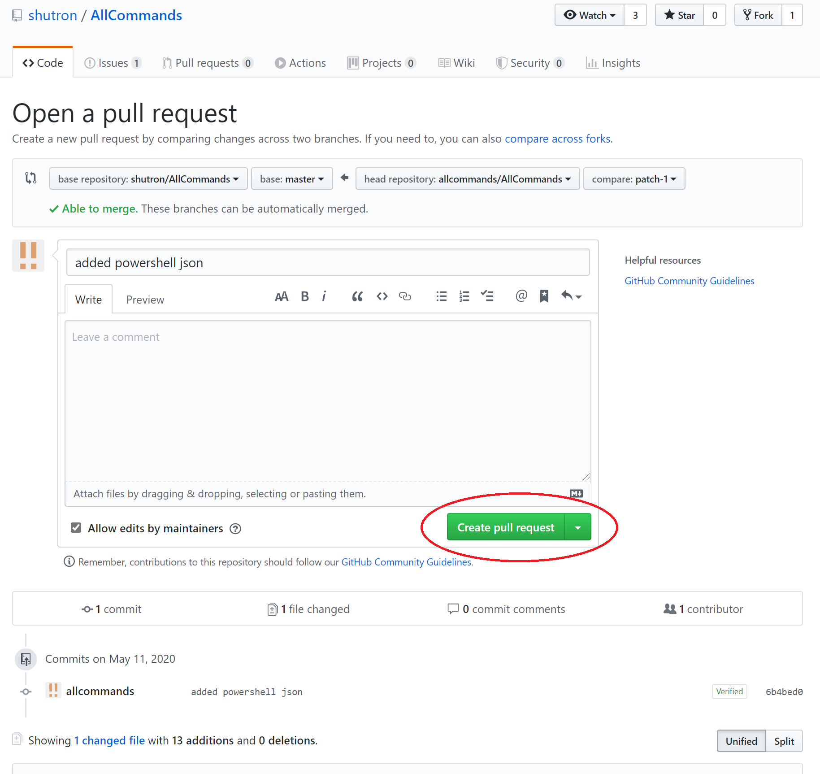The height and width of the screenshot is (774, 820).
Task: Switch to the Actions tab
Action: pyautogui.click(x=300, y=63)
